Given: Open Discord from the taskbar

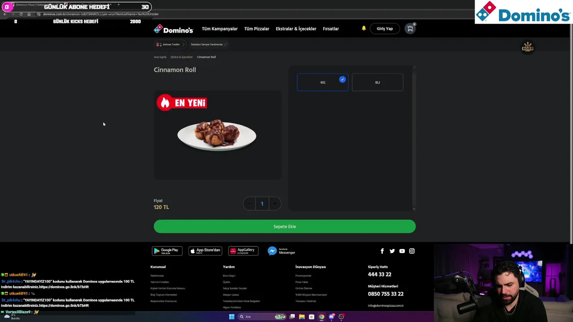Looking at the screenshot, I should pos(331,317).
